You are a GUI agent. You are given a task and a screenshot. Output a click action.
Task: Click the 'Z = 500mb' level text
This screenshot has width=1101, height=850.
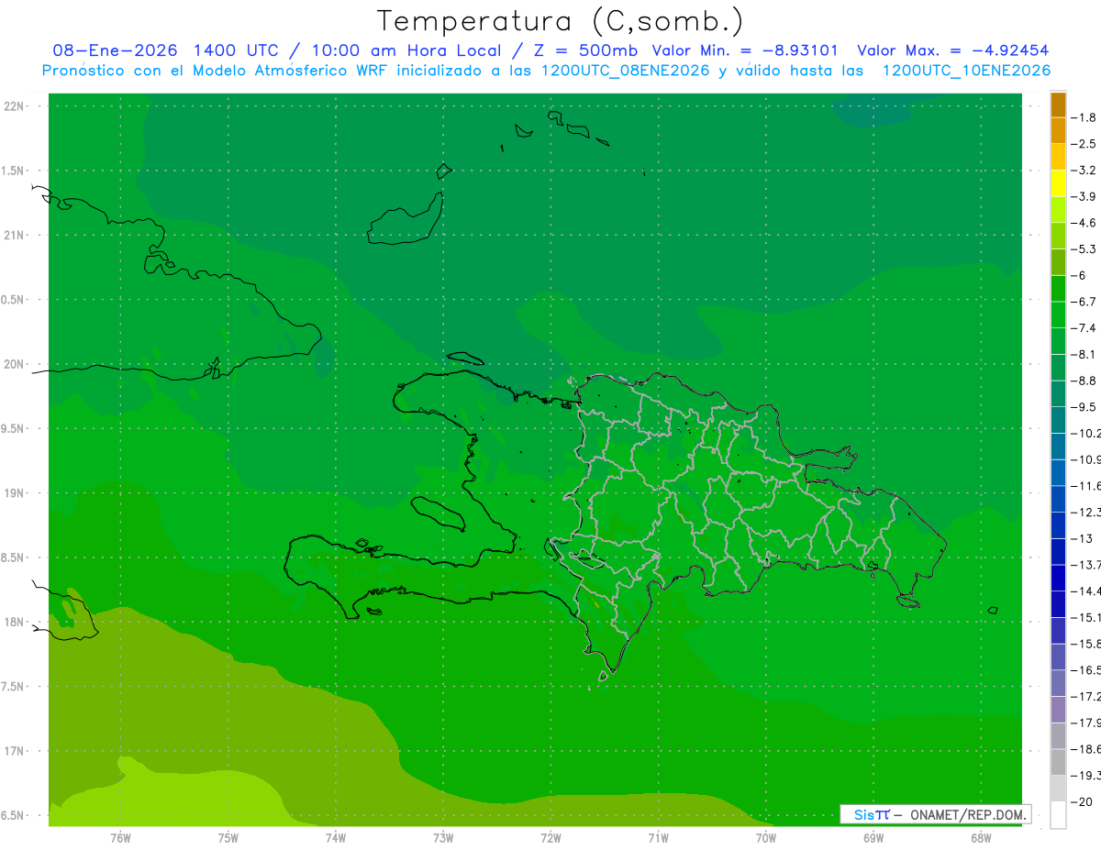(x=584, y=50)
